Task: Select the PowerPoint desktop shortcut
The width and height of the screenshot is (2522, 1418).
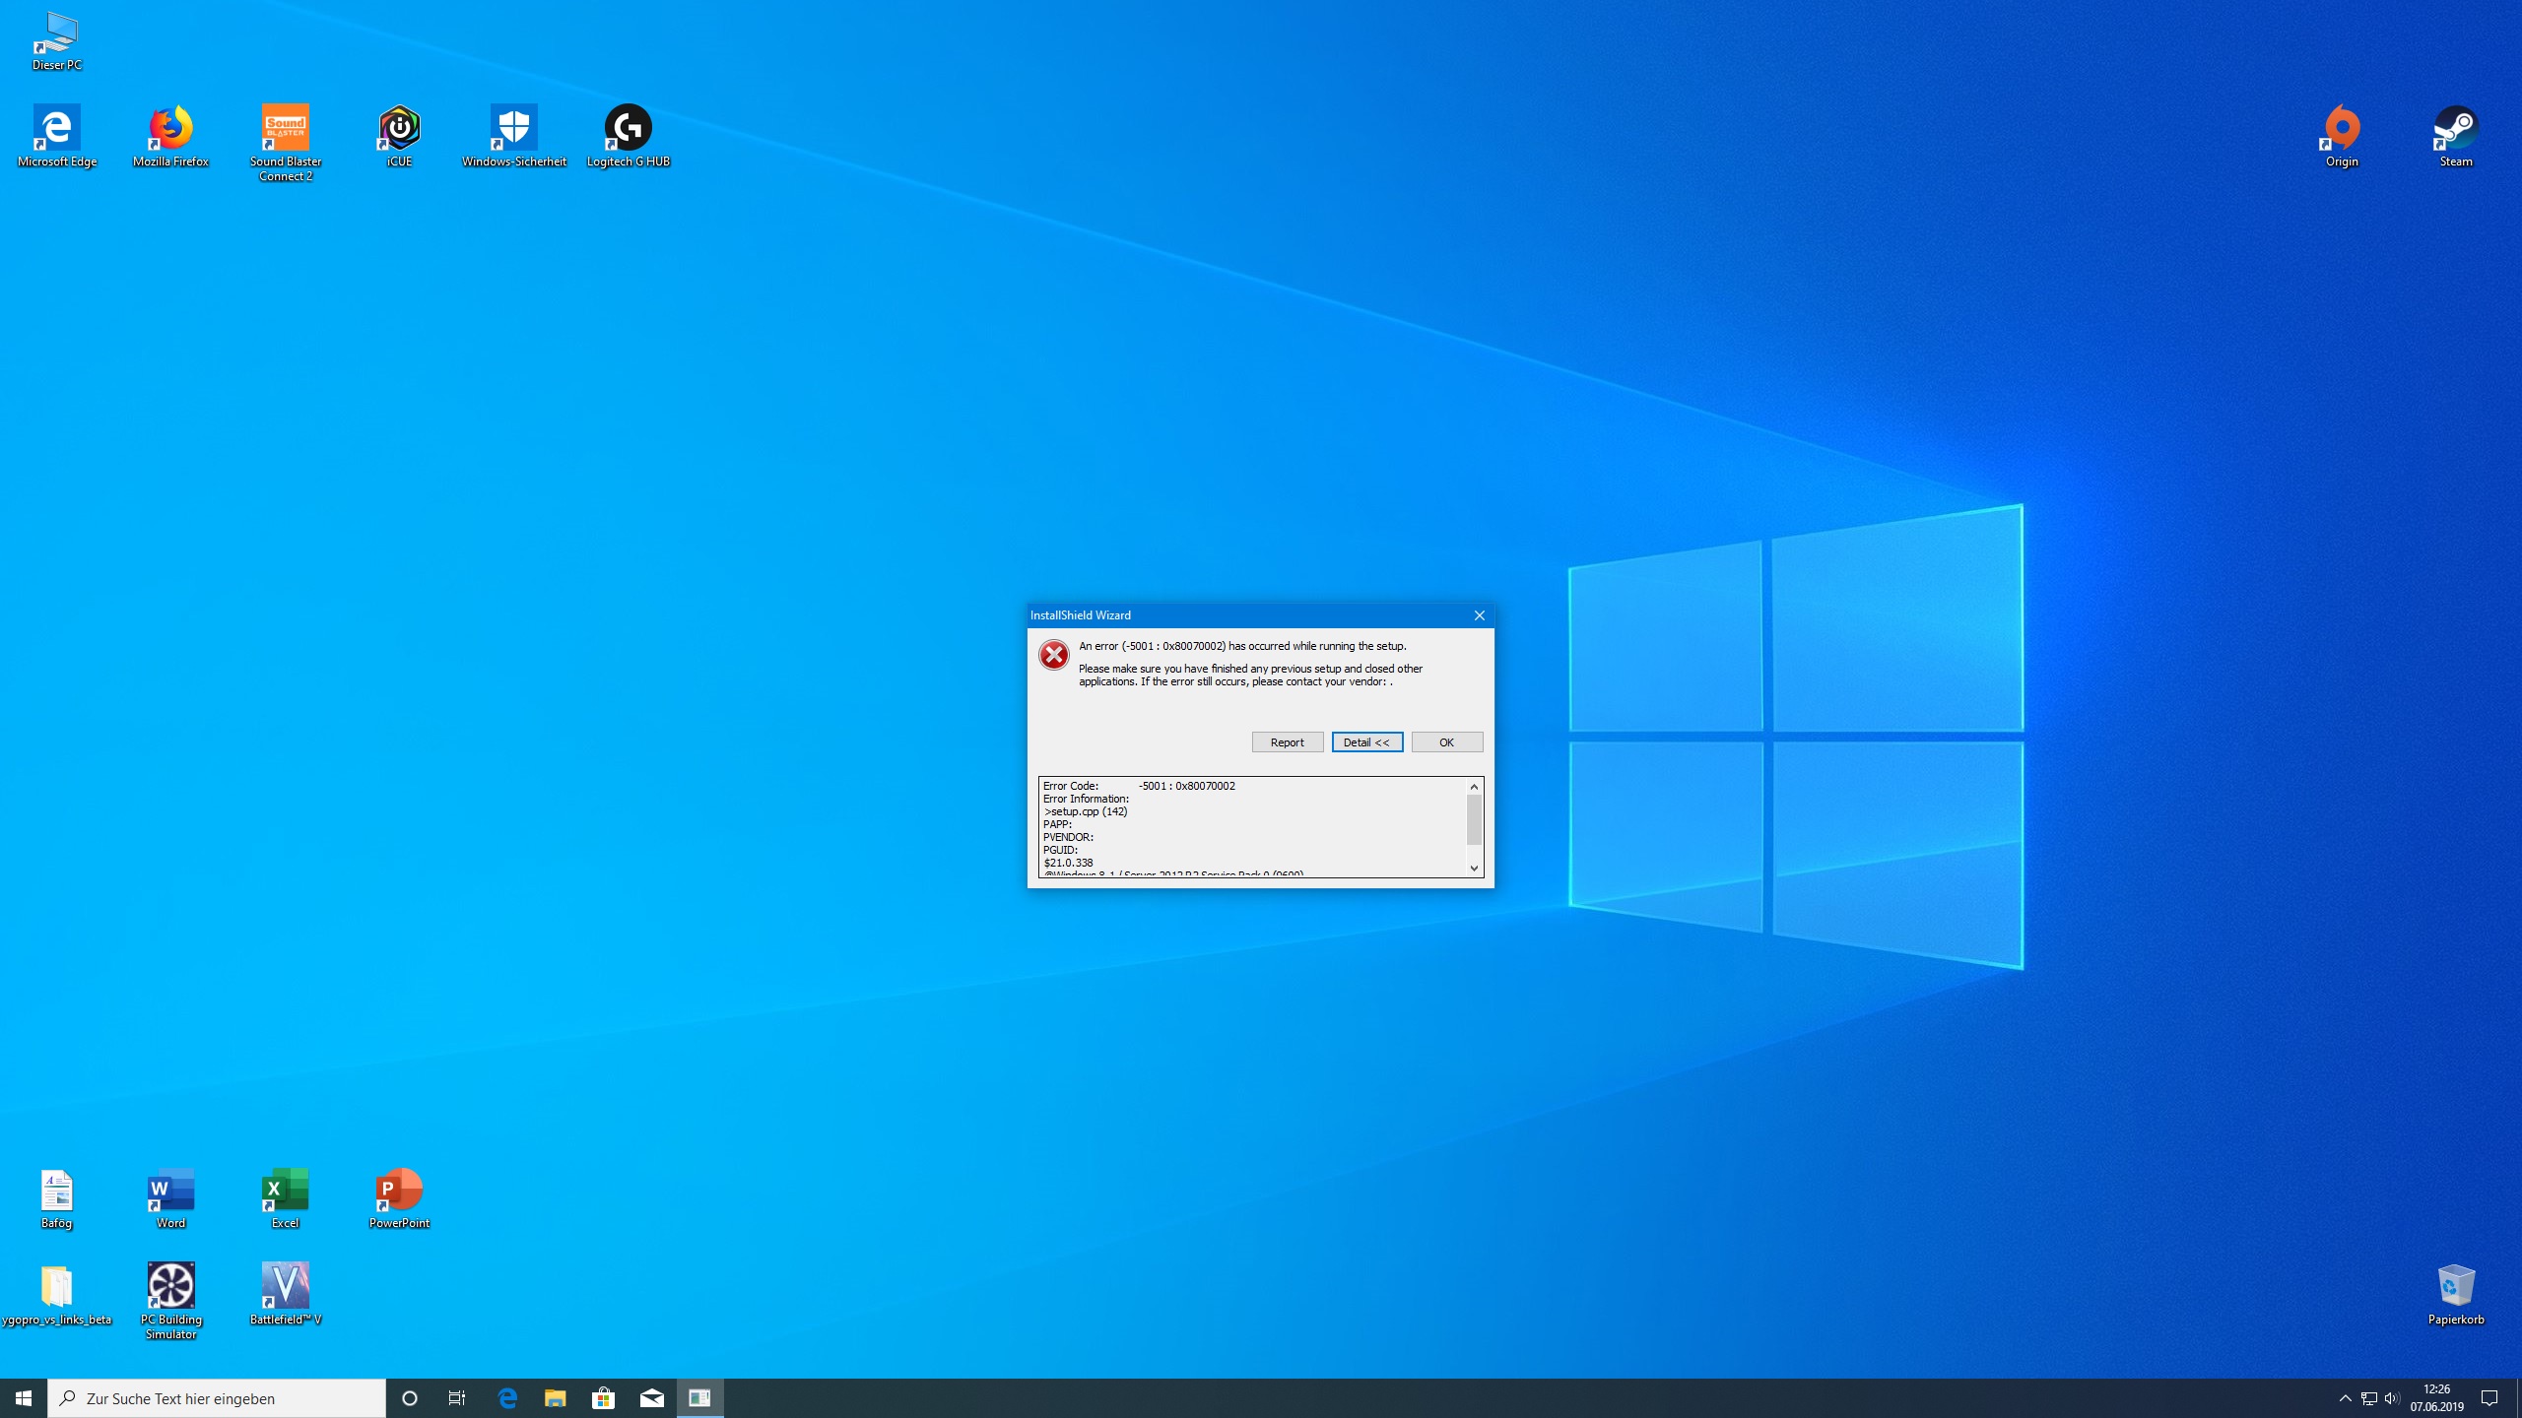Action: (399, 1191)
